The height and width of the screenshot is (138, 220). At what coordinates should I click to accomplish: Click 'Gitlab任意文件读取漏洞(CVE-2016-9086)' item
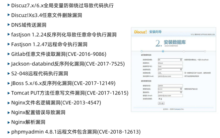[59, 54]
